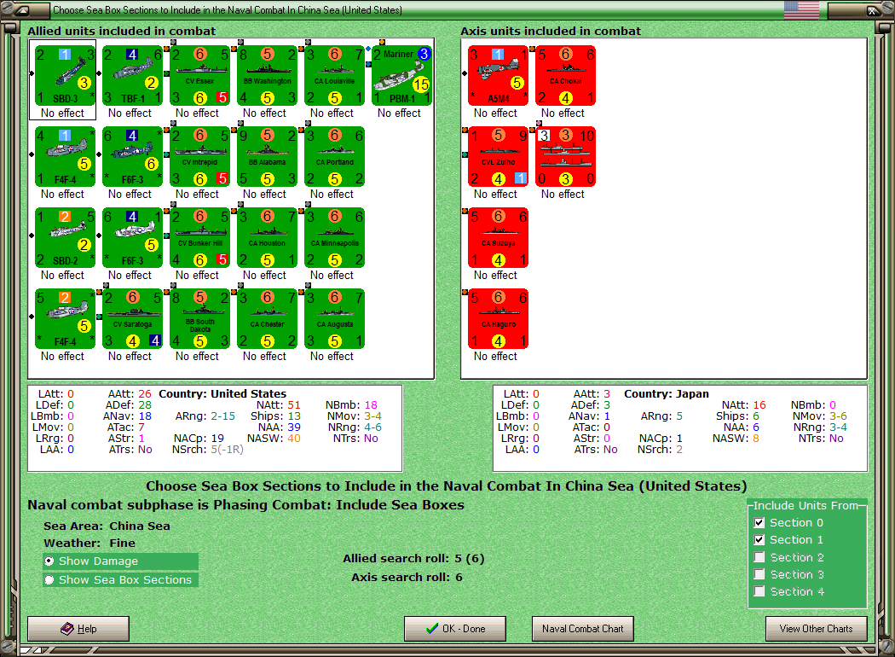Select the CV Saratoga carrier counter
Image resolution: width=895 pixels, height=657 pixels.
132,319
